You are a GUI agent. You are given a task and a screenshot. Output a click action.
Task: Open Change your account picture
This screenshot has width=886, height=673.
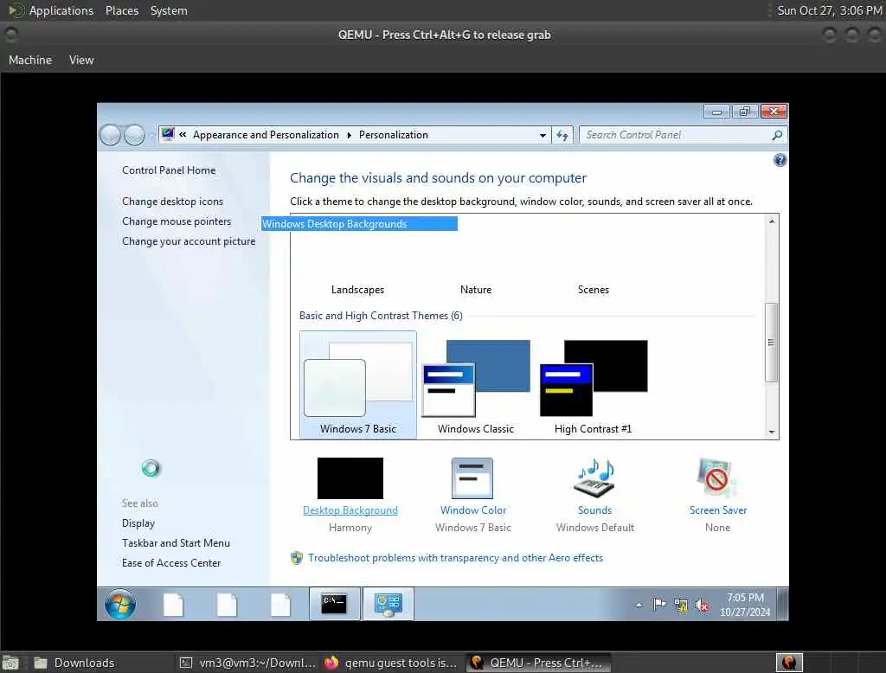189,241
